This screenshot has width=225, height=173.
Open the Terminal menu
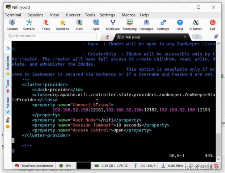tap(13, 15)
